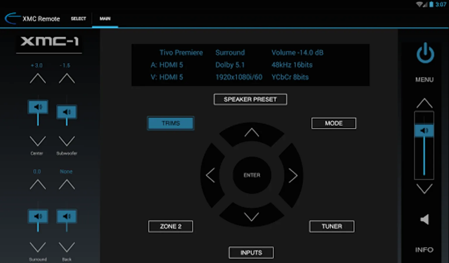Click the Back trim slider handle
Screen dimensions: 449x263
(x=67, y=216)
